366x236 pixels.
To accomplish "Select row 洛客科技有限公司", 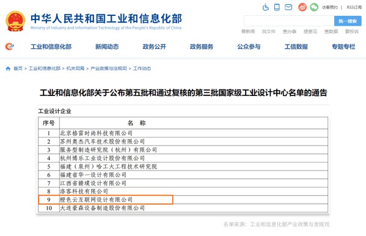I will (x=183, y=191).
